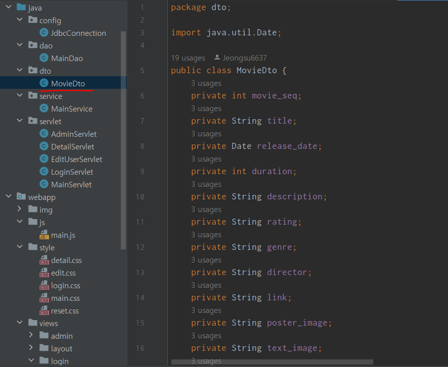Image resolution: width=448 pixels, height=367 pixels.
Task: Expand the admin folder
Action: (x=31, y=335)
